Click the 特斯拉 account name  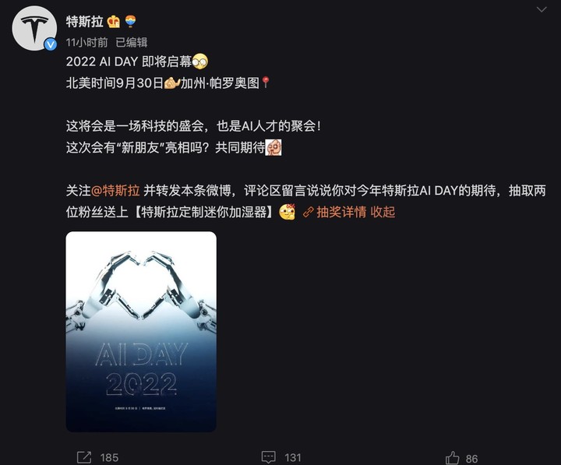pyautogui.click(x=84, y=22)
